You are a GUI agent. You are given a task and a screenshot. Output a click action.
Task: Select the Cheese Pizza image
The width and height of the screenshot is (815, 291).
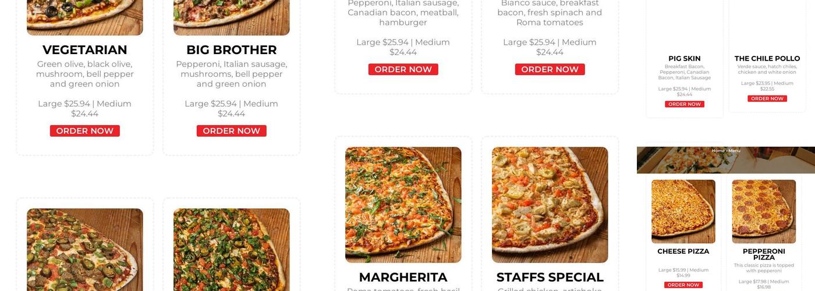(x=683, y=211)
